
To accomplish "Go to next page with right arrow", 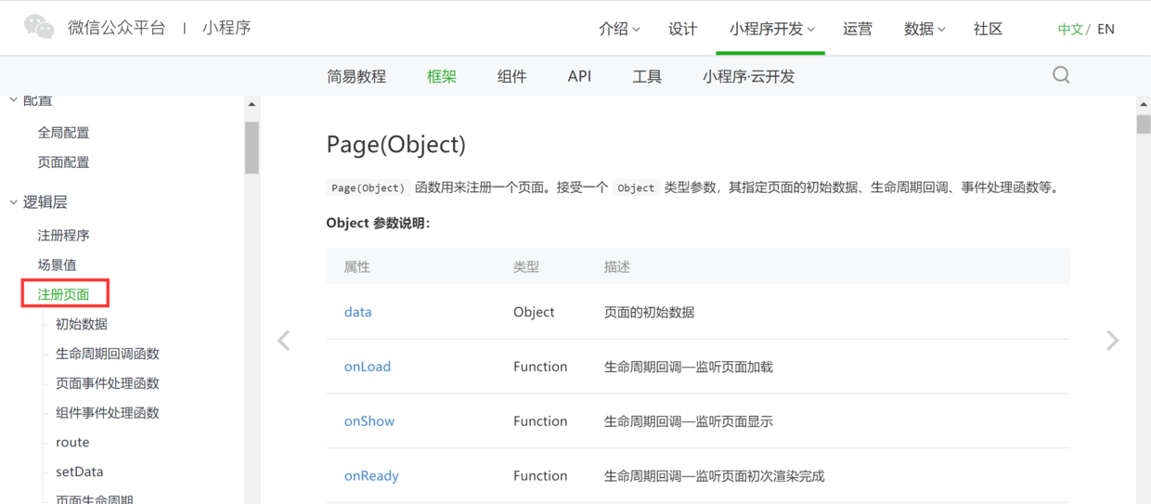I will (x=1112, y=341).
